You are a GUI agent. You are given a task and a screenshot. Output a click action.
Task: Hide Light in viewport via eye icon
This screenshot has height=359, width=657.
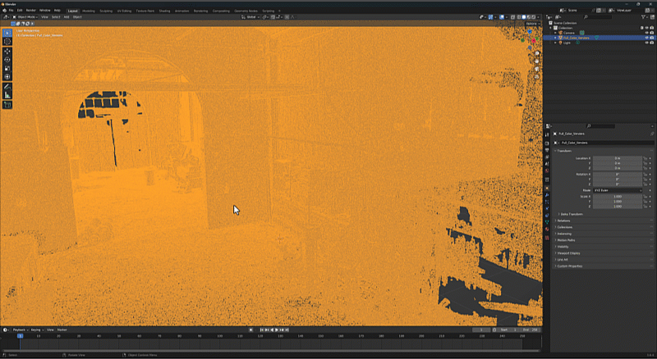tap(646, 43)
